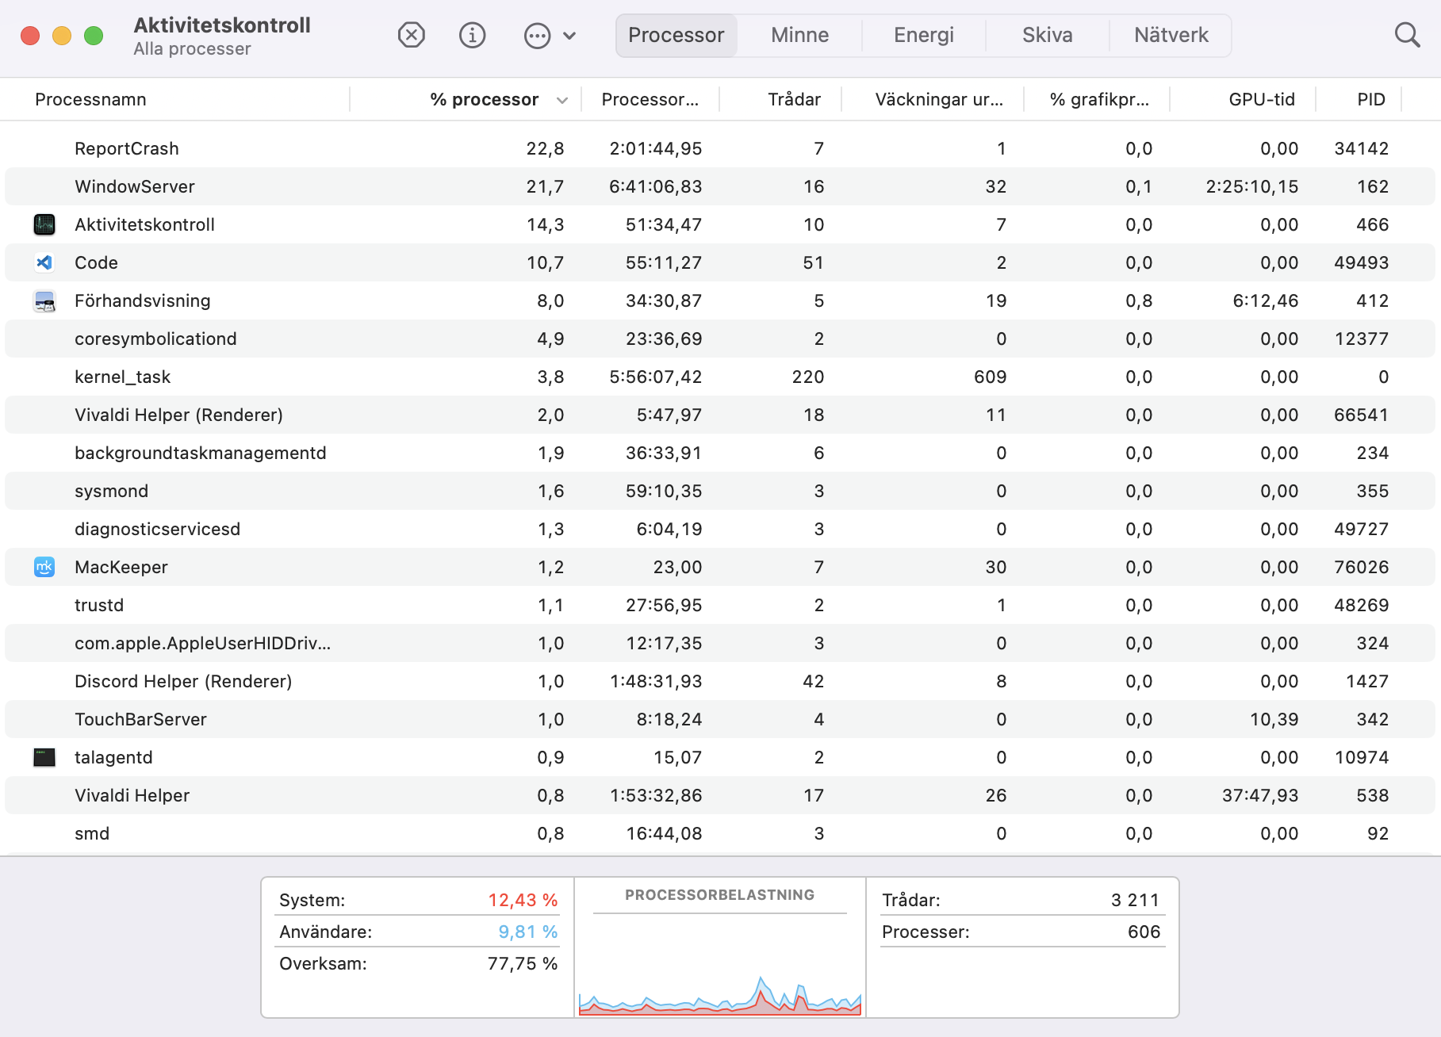The image size is (1441, 1037).
Task: Sort by Processor... time column header
Action: pyautogui.click(x=650, y=100)
